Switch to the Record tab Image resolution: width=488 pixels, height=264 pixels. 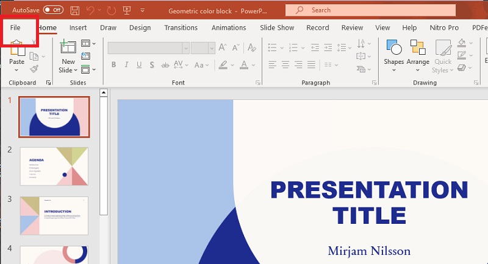(x=317, y=27)
